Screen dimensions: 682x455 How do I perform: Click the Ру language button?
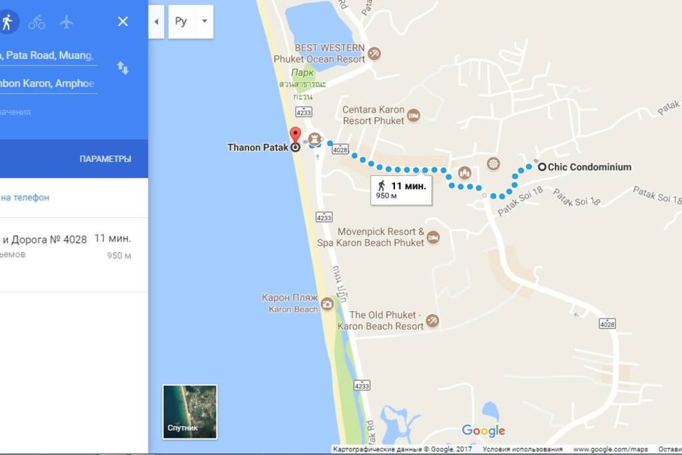pos(181,22)
